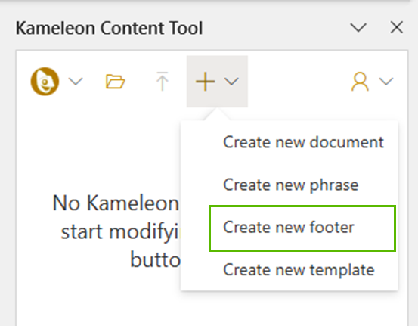Expand the chevron beside the user icon
The height and width of the screenshot is (326, 418).
tap(386, 81)
